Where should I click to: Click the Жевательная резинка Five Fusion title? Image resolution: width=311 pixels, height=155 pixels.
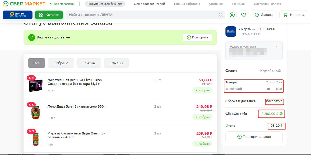75,82
